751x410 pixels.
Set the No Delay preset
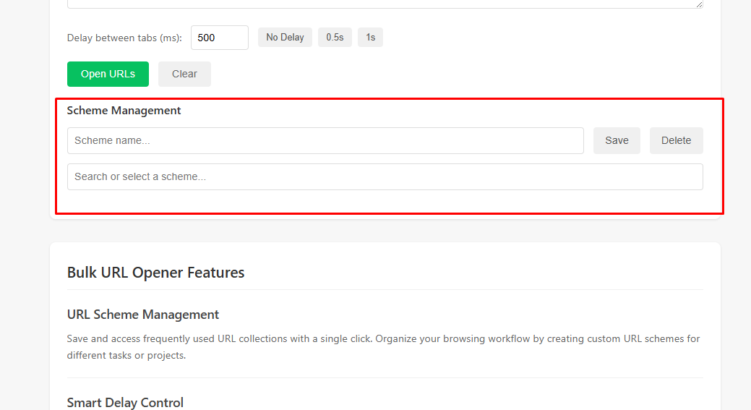coord(285,38)
